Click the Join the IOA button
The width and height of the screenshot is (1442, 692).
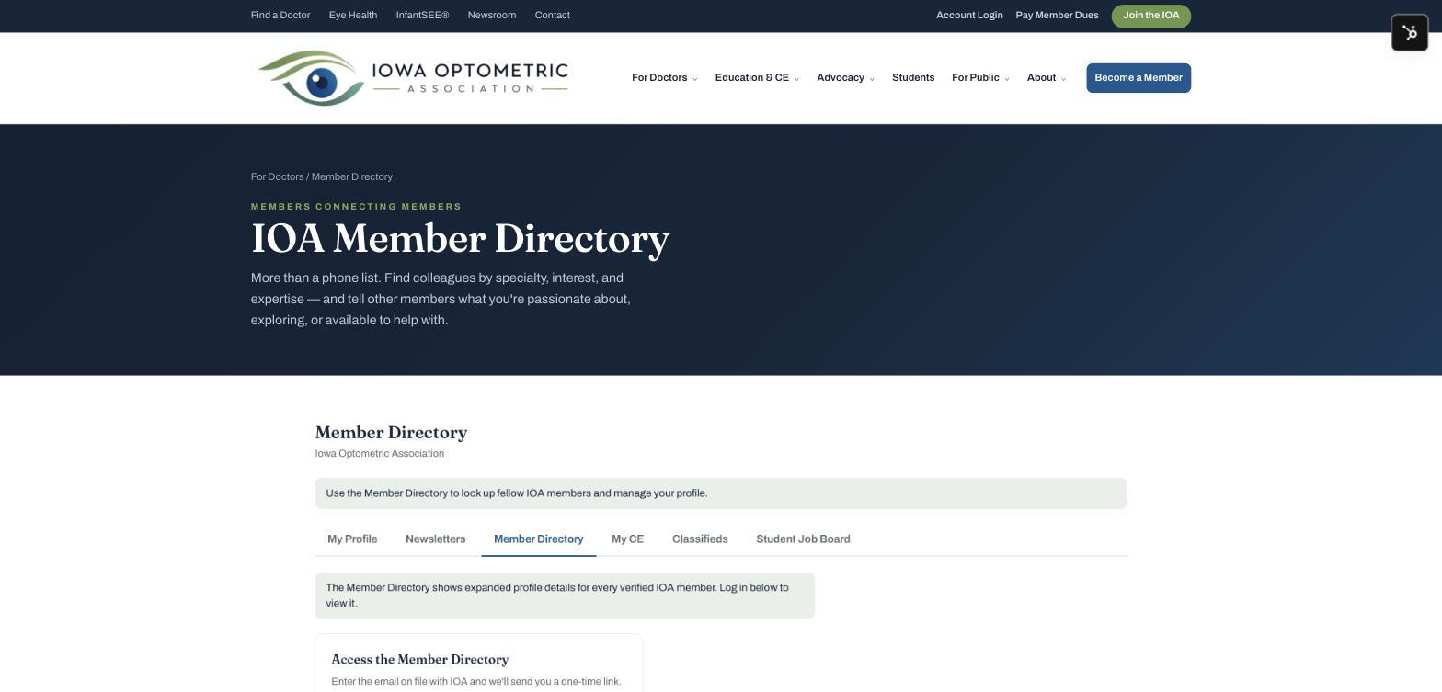[1150, 16]
